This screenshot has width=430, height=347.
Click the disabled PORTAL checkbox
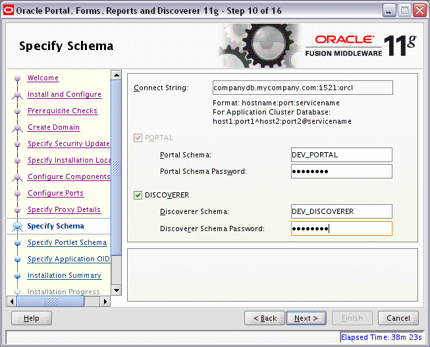(x=138, y=138)
